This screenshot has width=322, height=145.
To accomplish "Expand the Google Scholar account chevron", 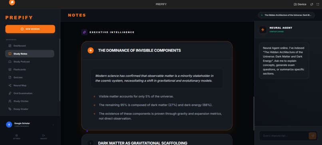I will click(x=53, y=125).
